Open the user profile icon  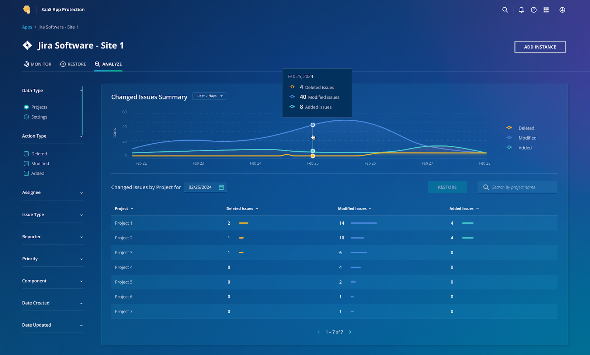point(562,10)
